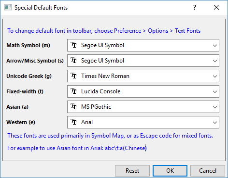Click the Cancel button
The width and height of the screenshot is (228, 178).
tap(208, 171)
